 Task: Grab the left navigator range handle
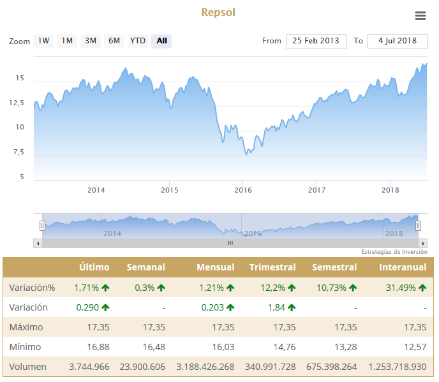(43, 226)
